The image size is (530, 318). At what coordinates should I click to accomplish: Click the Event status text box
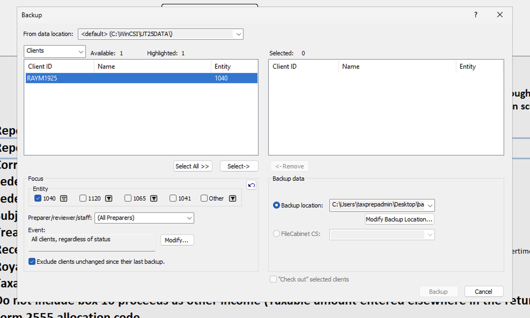point(92,243)
